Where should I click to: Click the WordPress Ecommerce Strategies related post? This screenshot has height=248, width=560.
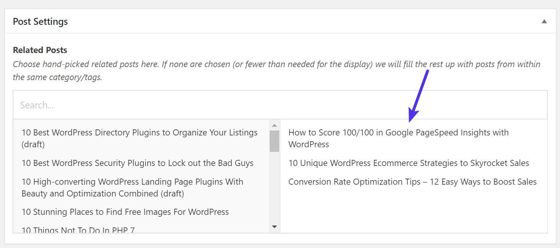(x=409, y=163)
